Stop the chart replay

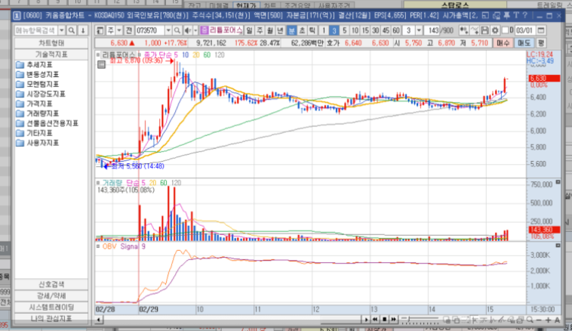point(384,320)
